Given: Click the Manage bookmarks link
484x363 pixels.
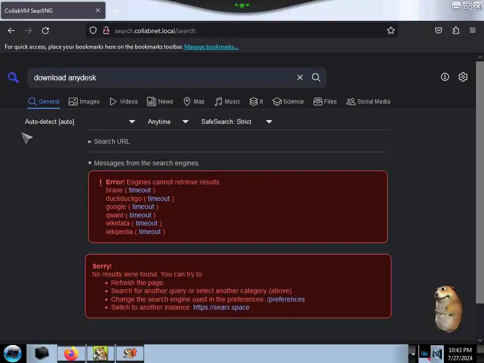Looking at the screenshot, I should [211, 47].
